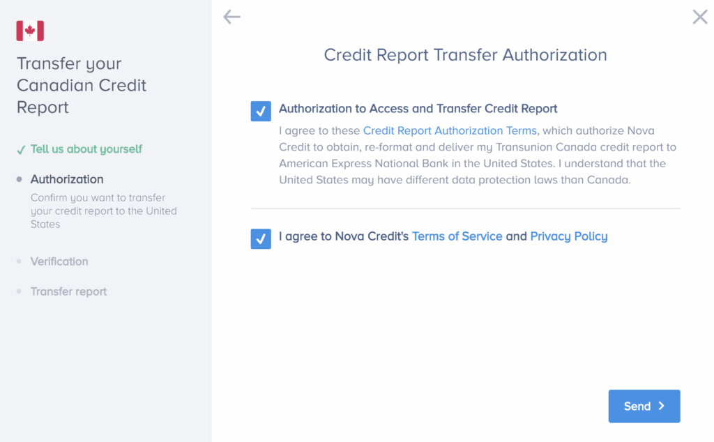Click the grey bullet beside Transfer report step

click(x=20, y=291)
